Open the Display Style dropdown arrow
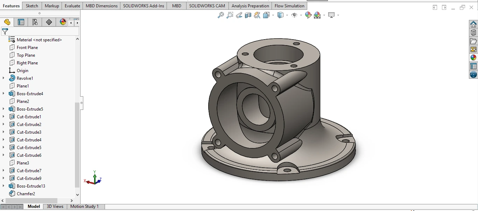The width and height of the screenshot is (478, 211). (287, 15)
